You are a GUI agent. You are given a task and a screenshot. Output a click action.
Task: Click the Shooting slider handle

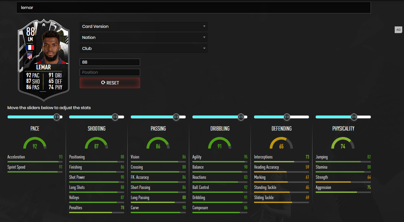point(115,117)
